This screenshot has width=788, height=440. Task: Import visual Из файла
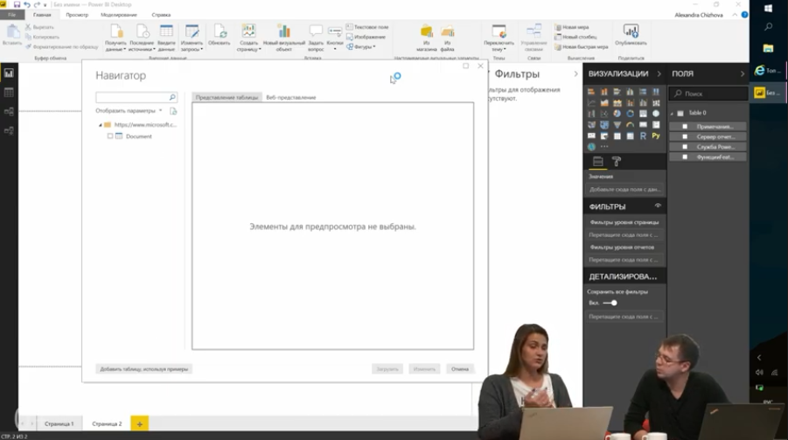(447, 38)
